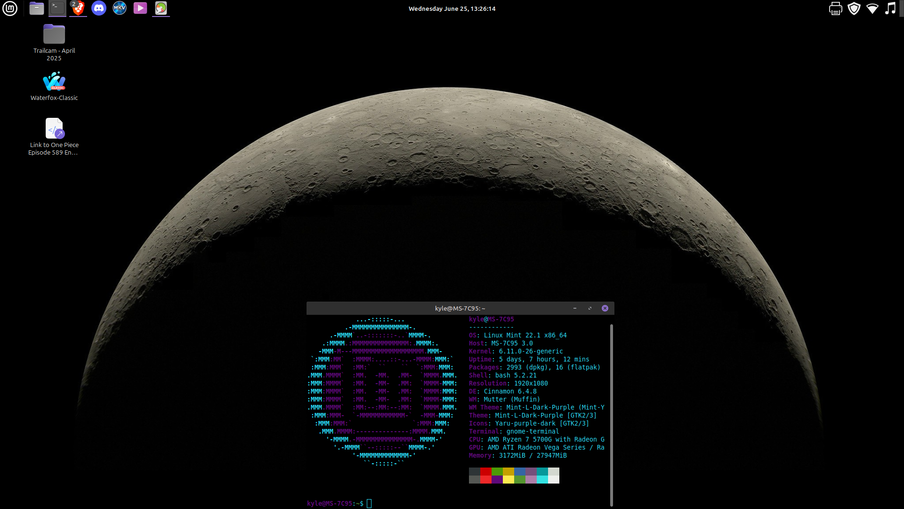Click the 'DE: Cinnamon 6.4.8' line

coord(503,392)
